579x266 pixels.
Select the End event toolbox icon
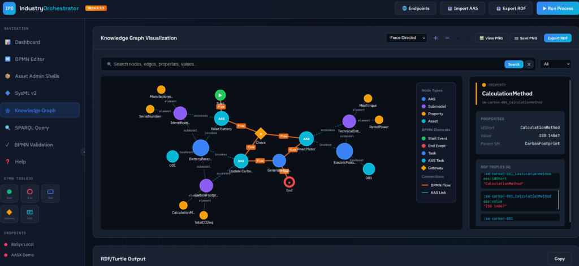[30, 193]
